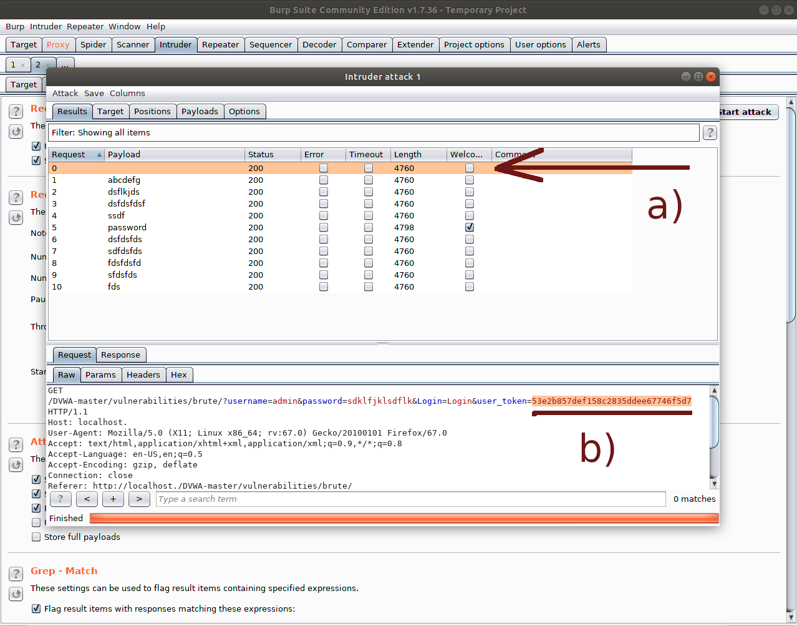Click restore-defaults icon under Grep - Match help
Image resolution: width=797 pixels, height=626 pixels.
[16, 594]
